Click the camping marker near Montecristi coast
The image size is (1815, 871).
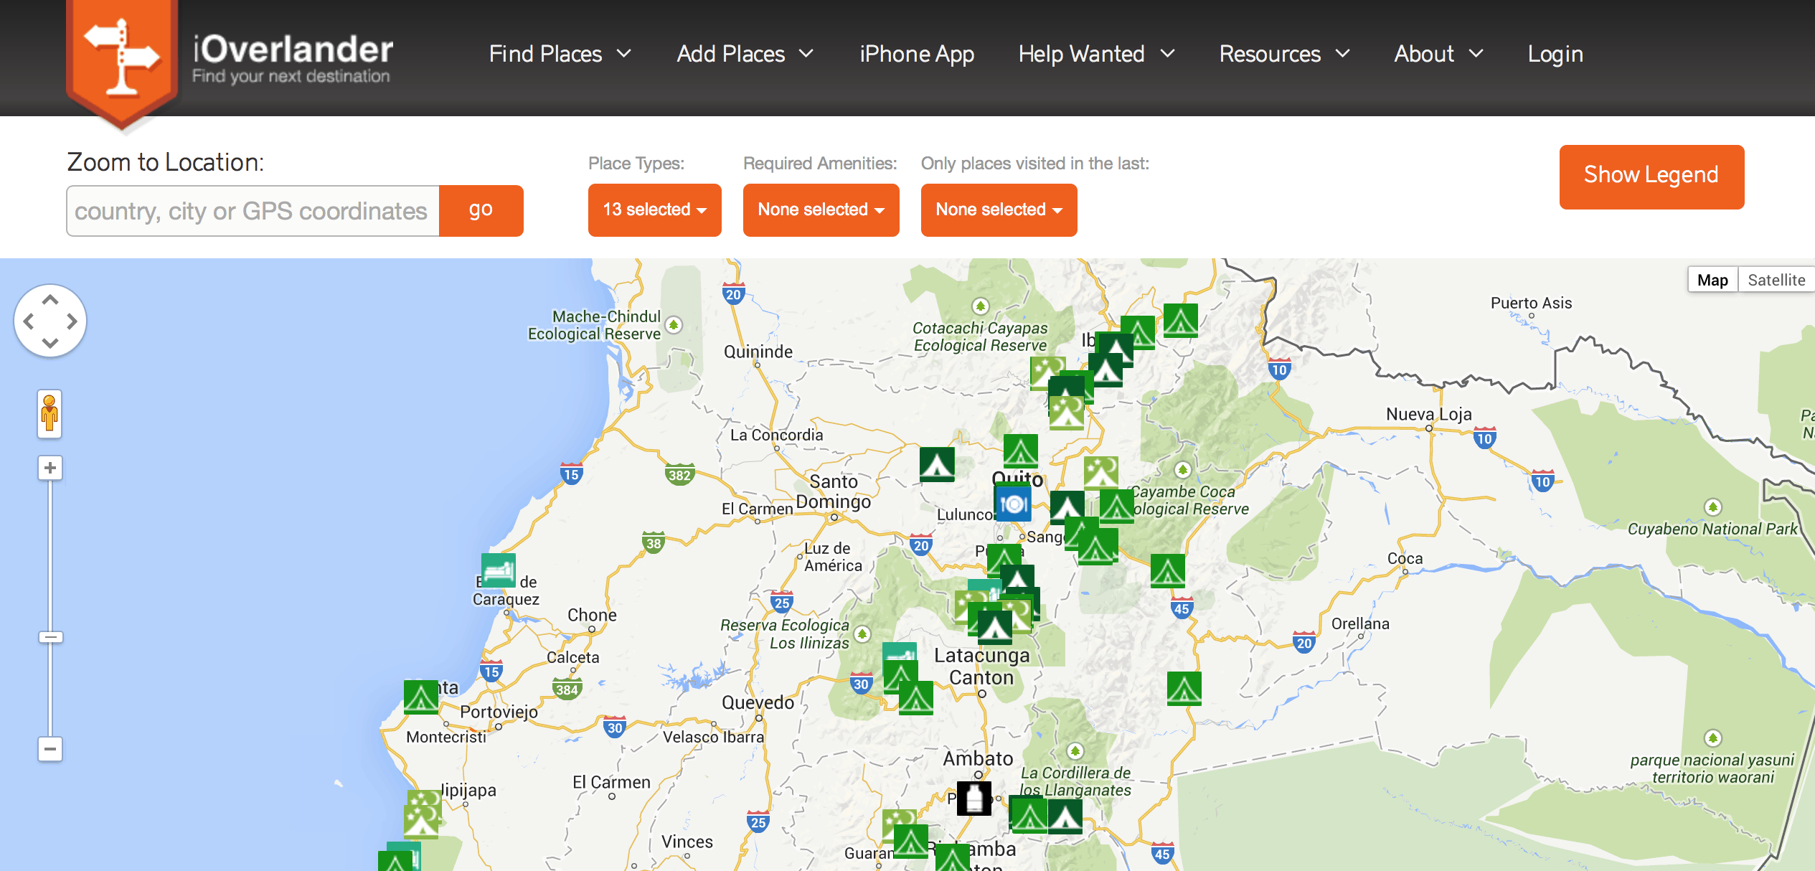(420, 697)
